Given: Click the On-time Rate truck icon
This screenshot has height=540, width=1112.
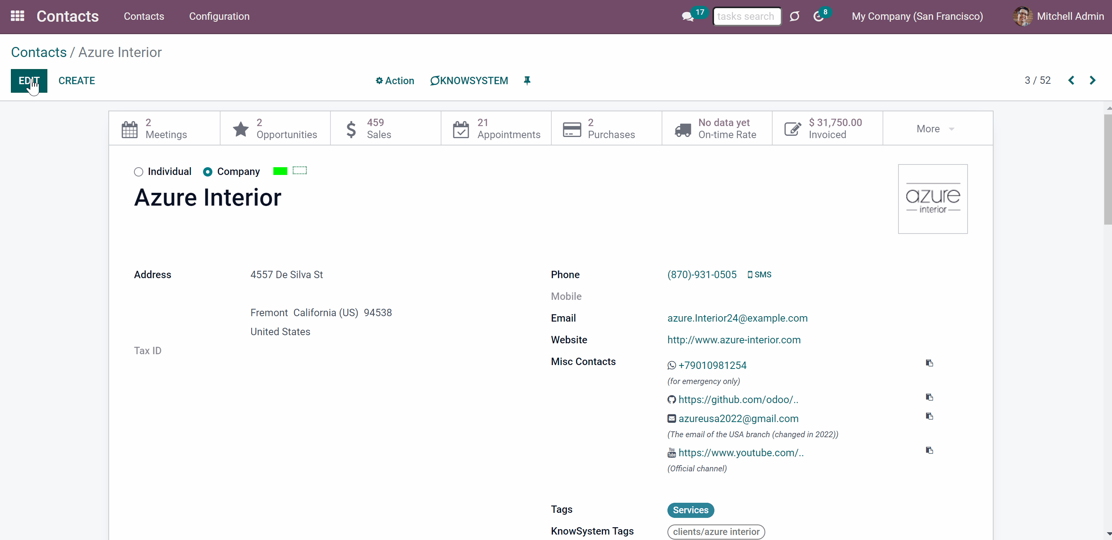Looking at the screenshot, I should [x=683, y=130].
